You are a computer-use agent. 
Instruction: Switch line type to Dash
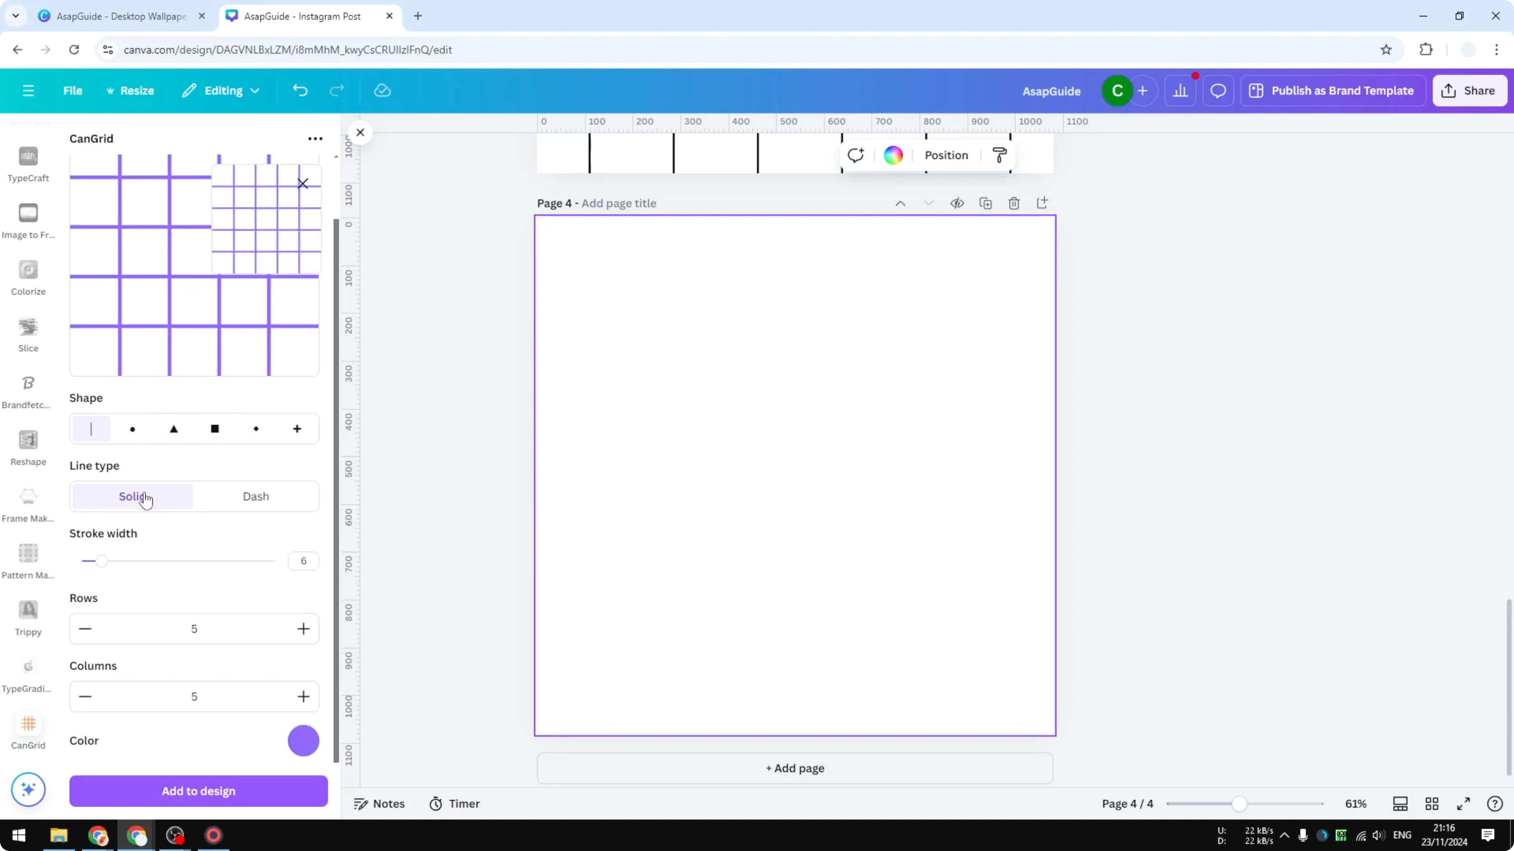[255, 496]
